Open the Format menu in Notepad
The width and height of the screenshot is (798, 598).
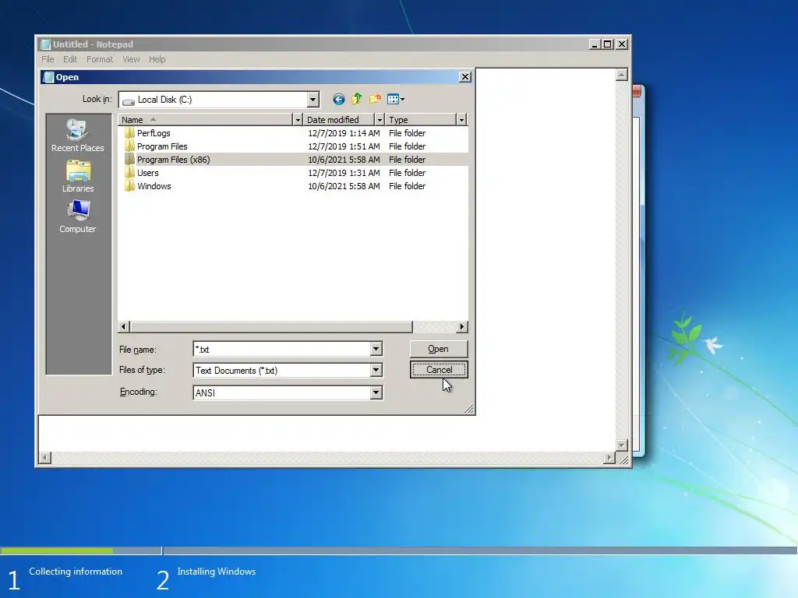(x=100, y=59)
